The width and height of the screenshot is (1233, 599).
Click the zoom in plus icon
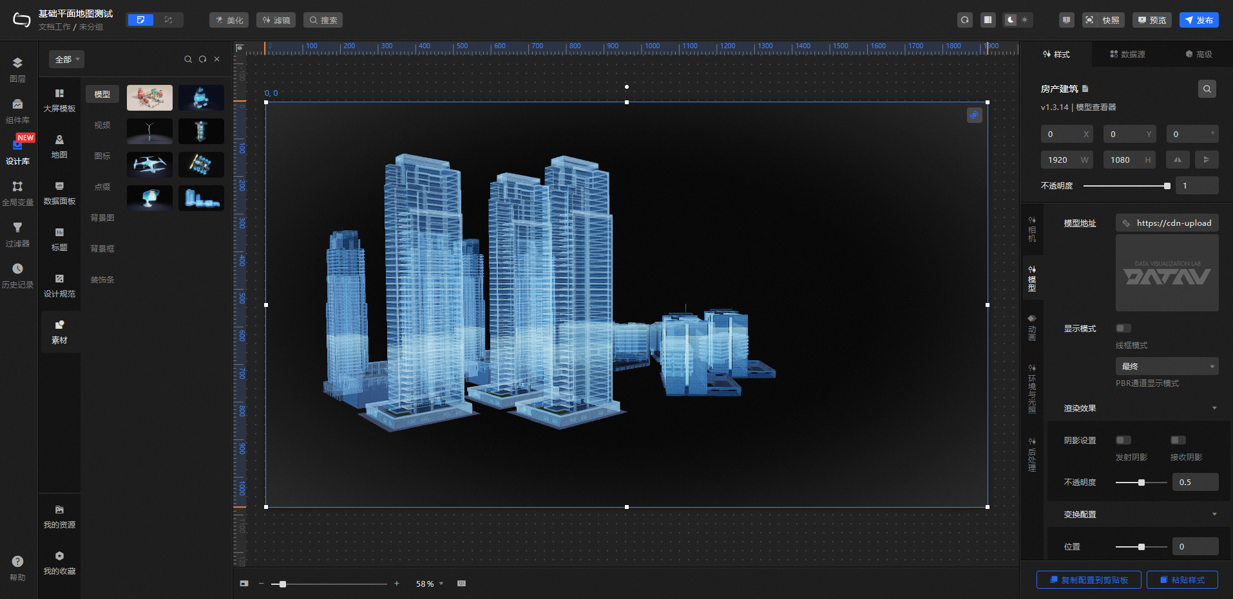397,584
